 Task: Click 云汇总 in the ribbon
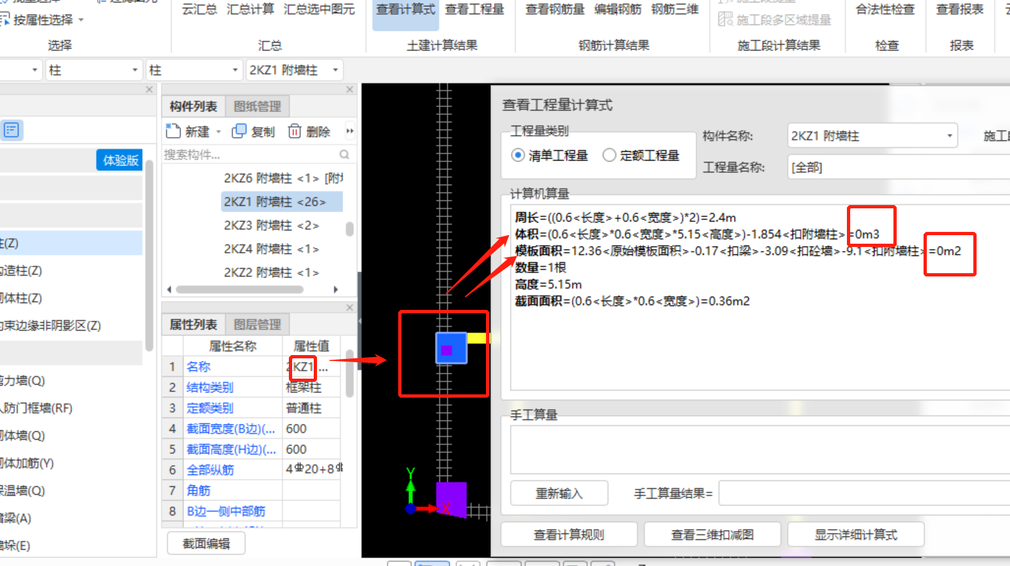[199, 9]
